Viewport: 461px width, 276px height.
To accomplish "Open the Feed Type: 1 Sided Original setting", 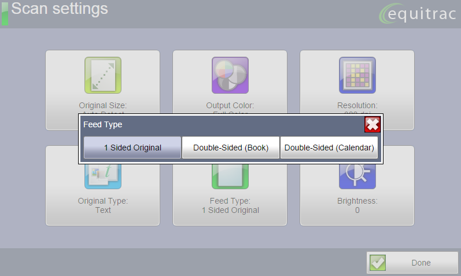I will (230, 206).
